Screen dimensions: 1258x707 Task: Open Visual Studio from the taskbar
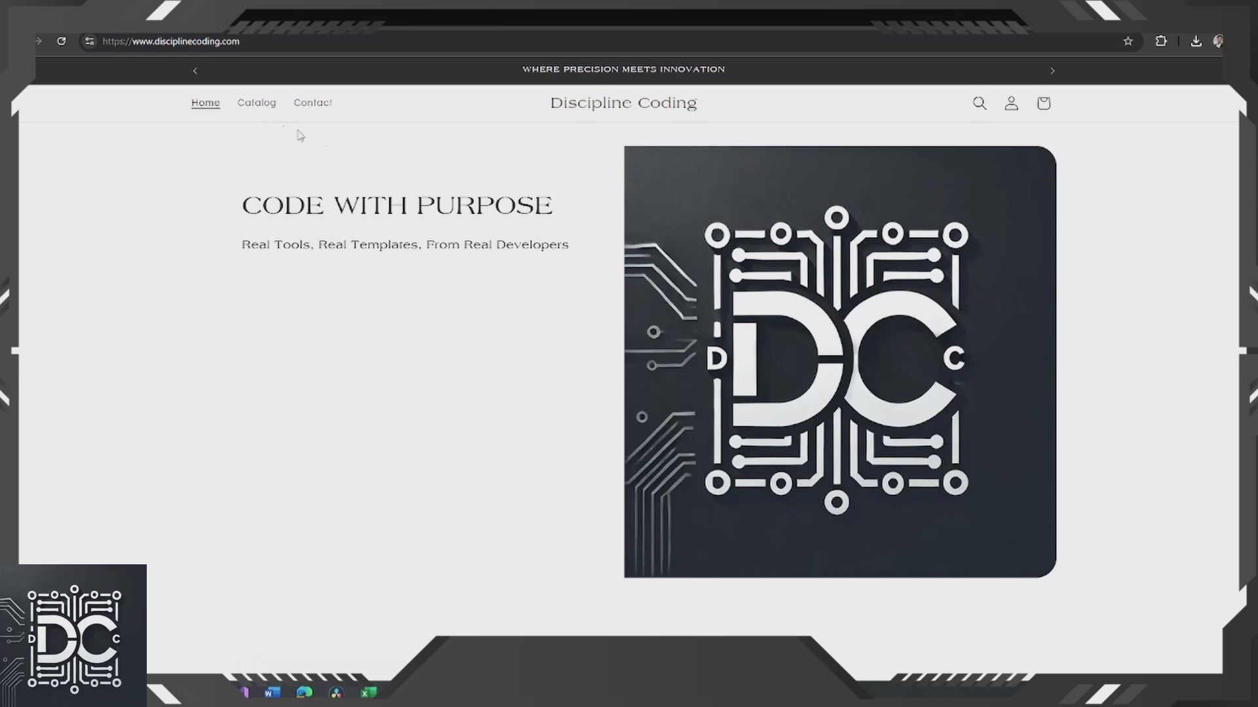(244, 692)
